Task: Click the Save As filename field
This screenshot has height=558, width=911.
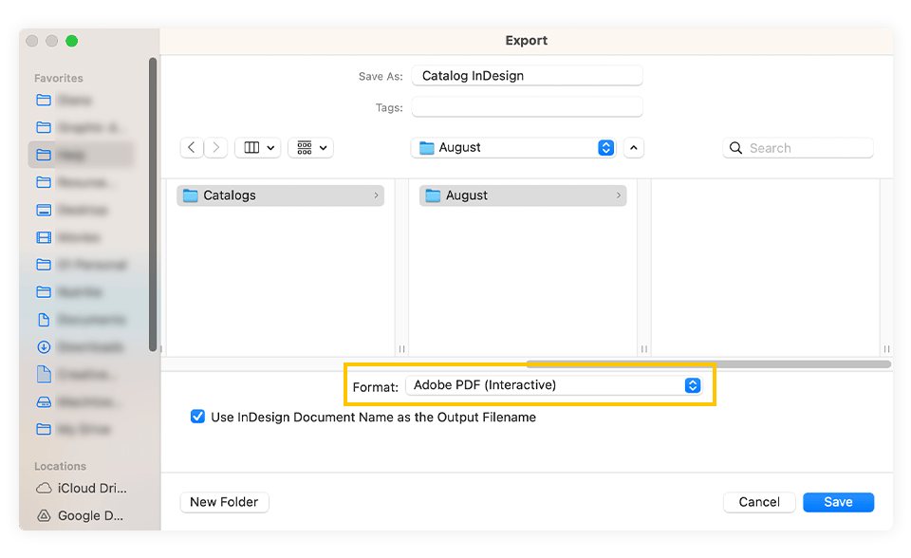Action: [527, 75]
